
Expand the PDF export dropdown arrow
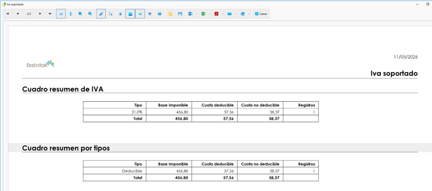click(x=223, y=14)
